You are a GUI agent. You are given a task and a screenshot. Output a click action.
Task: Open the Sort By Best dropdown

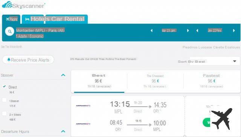pos(215,61)
